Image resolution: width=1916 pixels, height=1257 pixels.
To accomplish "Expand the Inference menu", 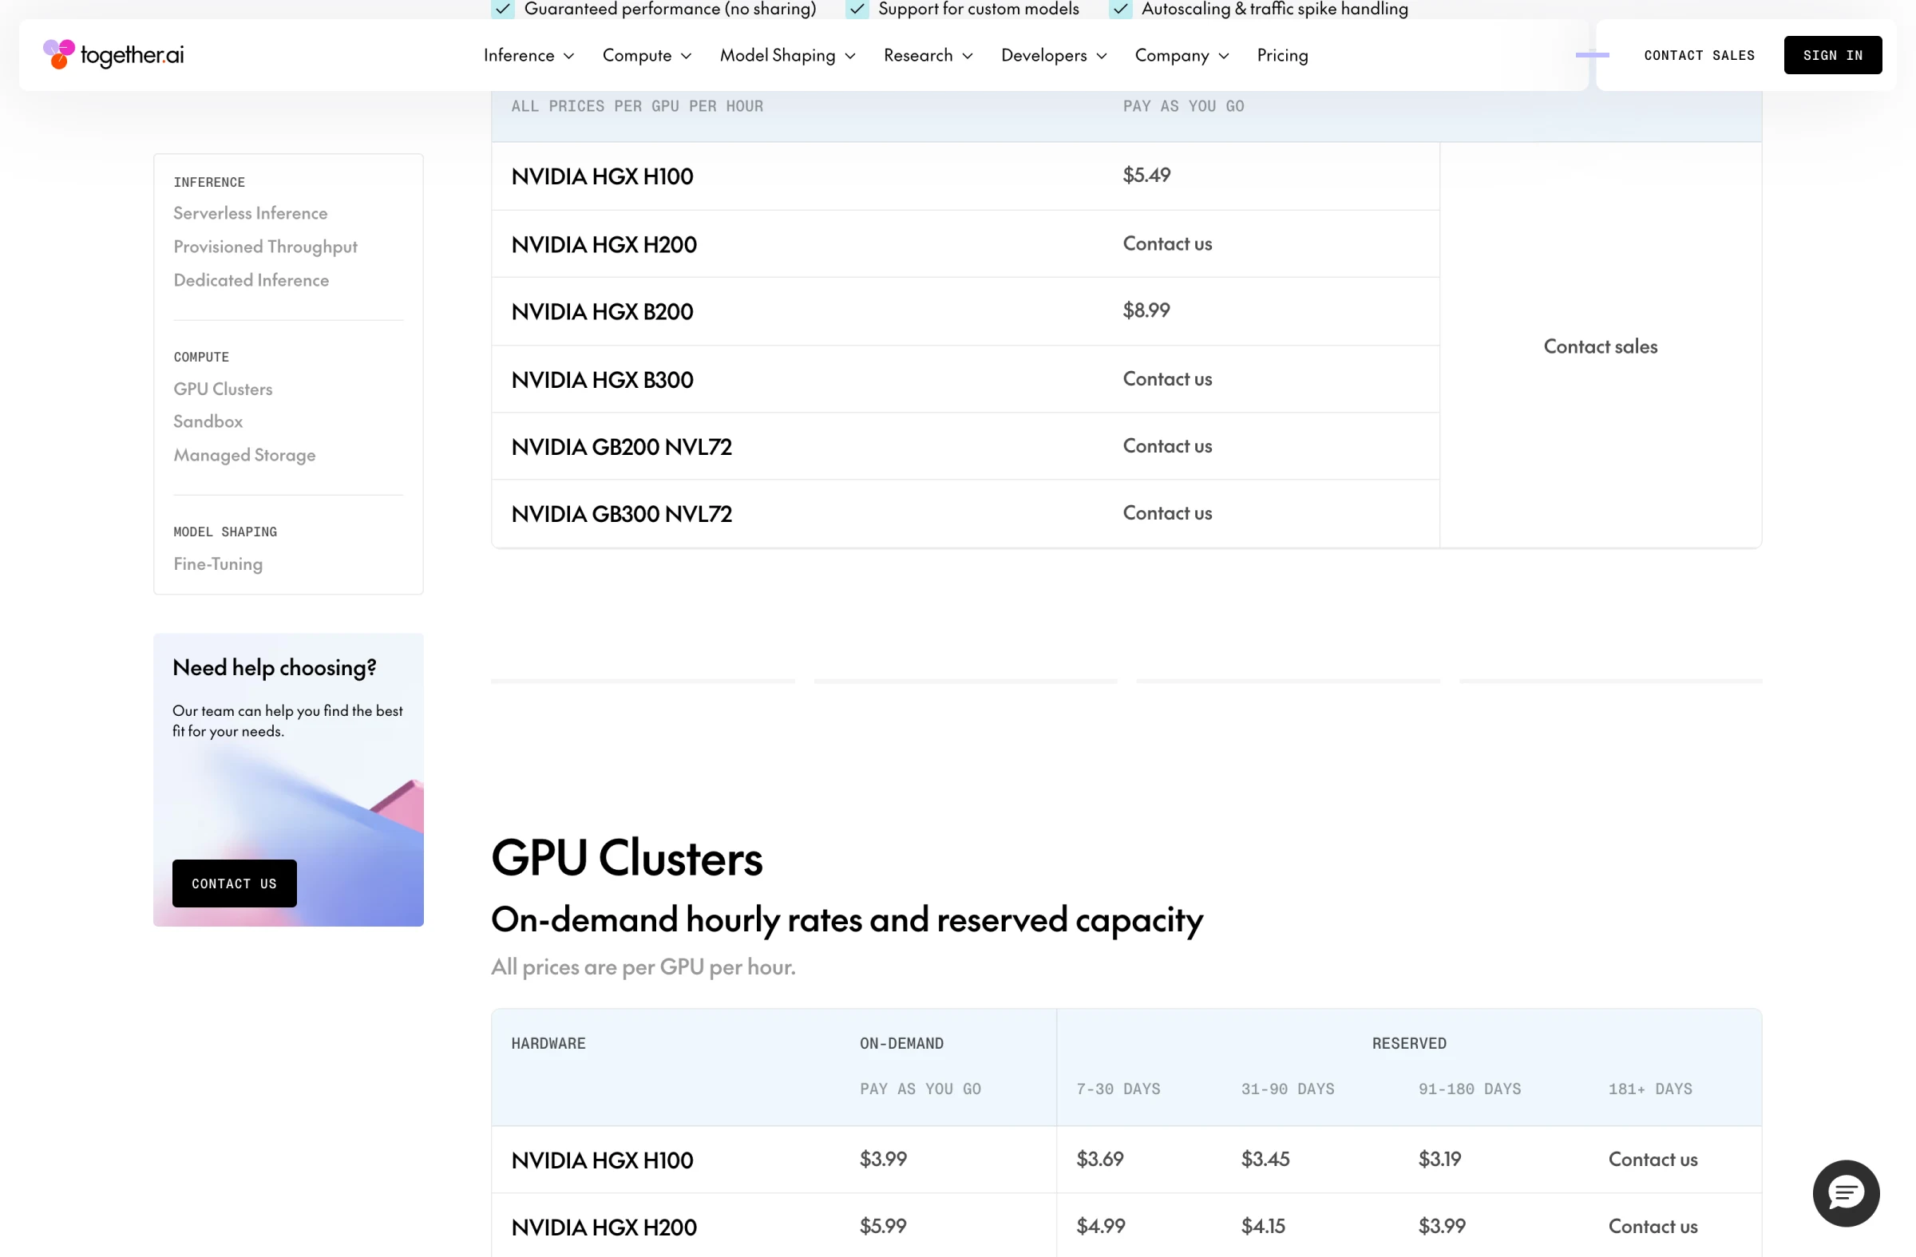I will [528, 56].
